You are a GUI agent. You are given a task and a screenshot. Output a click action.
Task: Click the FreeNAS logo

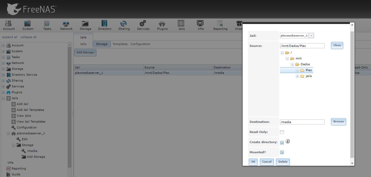(31, 9)
